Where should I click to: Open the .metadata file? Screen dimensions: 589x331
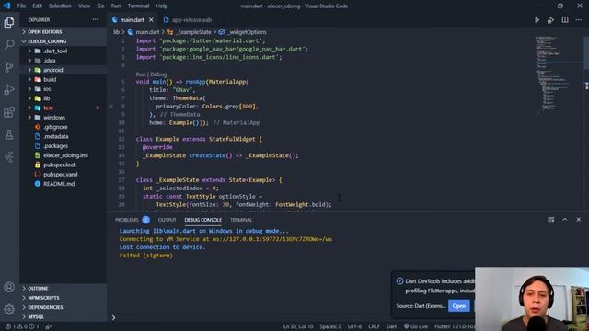click(x=64, y=136)
